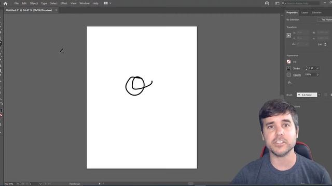Click the user account icon
This screenshot has width=332, height=186.
point(267,4)
